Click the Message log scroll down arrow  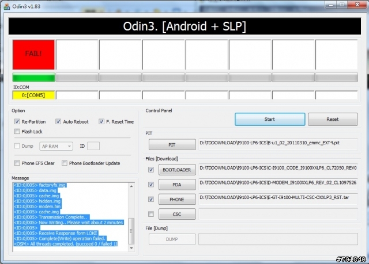click(131, 248)
